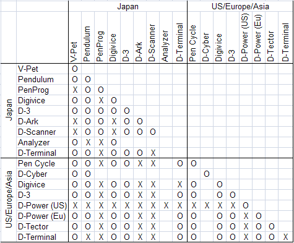Viewport: 294px width, 243px height.
Task: Click the D-Tector row label
Action: [x=33, y=227]
